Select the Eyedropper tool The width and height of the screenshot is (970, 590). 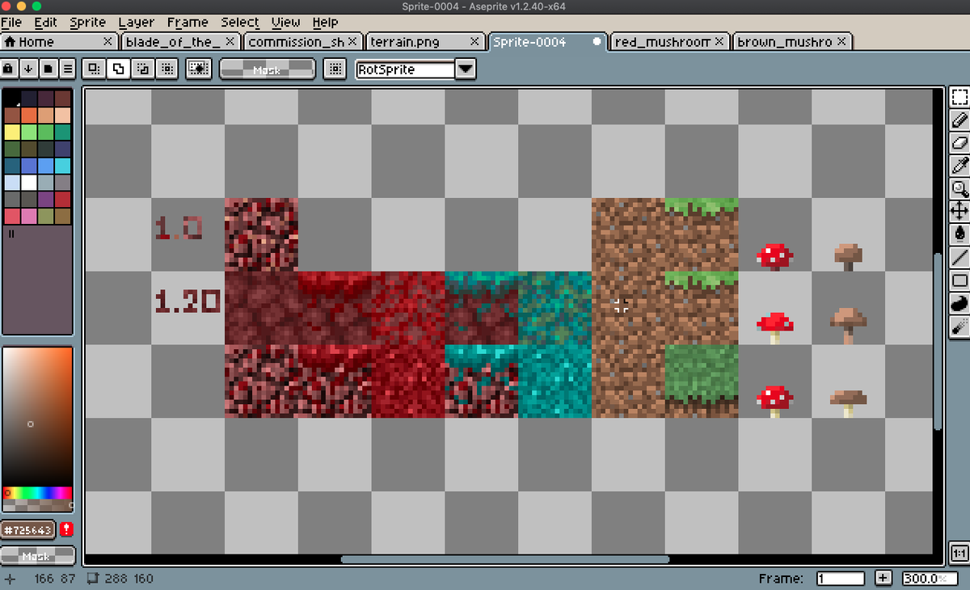(959, 166)
